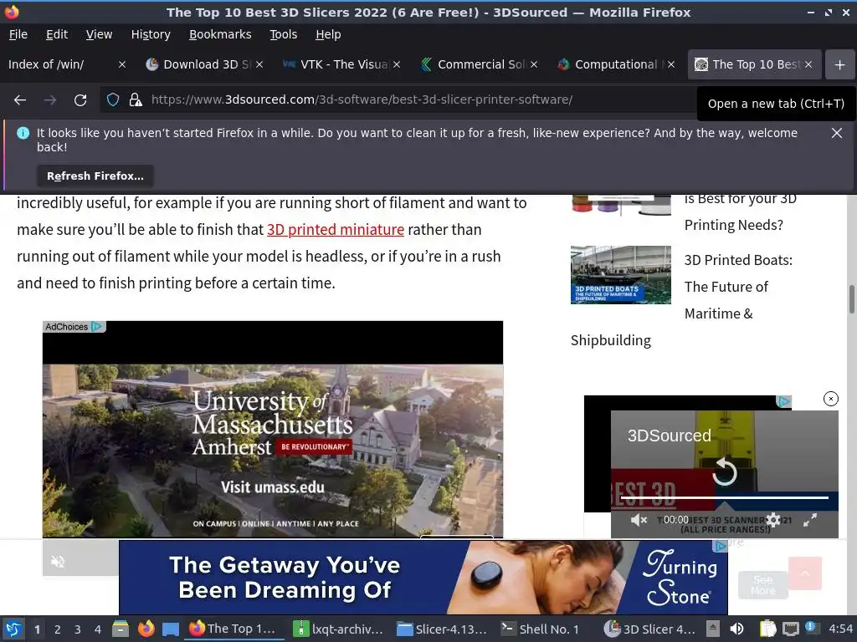The width and height of the screenshot is (857, 642).
Task: Show site security padlock info
Action: tap(136, 100)
